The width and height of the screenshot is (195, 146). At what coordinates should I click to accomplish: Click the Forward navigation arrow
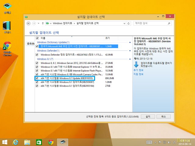[x=34, y=23]
